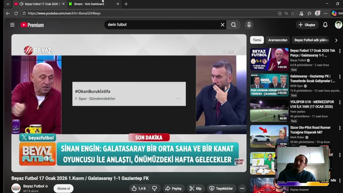Viewport: 343px width, 193px height.
Task: Open options for YOLSPOR U18 video
Action: tap(340, 102)
